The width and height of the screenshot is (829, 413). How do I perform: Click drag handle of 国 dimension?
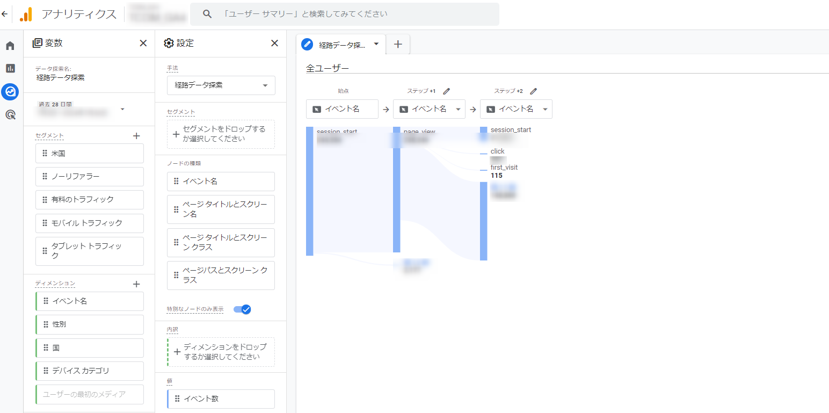[x=46, y=348]
